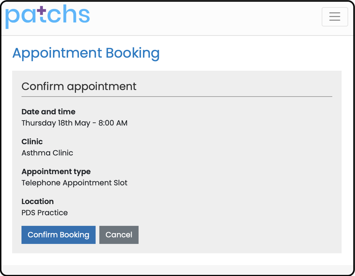Click Telephone Appointment Slot text
Viewport: 355px width, 276px height.
click(74, 183)
